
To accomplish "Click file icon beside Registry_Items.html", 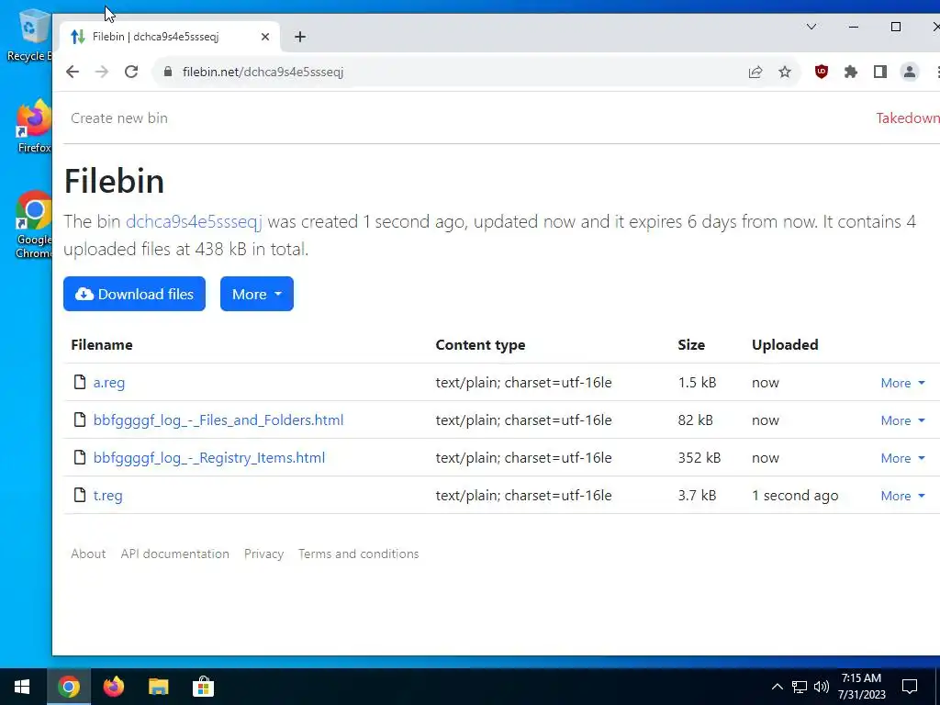I will [80, 457].
